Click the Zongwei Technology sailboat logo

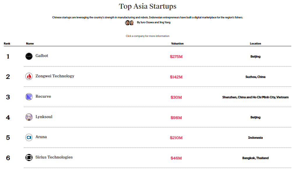[x=29, y=77]
